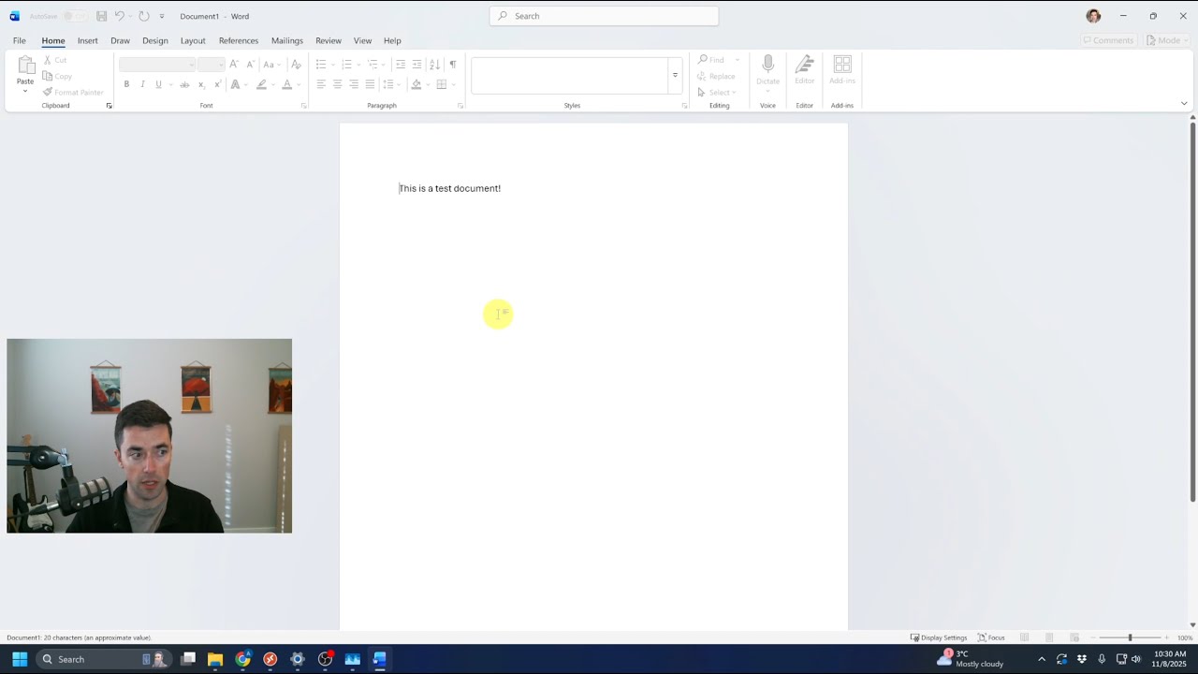Undo the last action
This screenshot has width=1198, height=674.
click(120, 16)
